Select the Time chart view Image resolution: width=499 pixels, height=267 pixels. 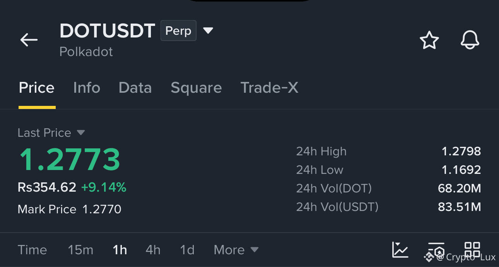32,250
